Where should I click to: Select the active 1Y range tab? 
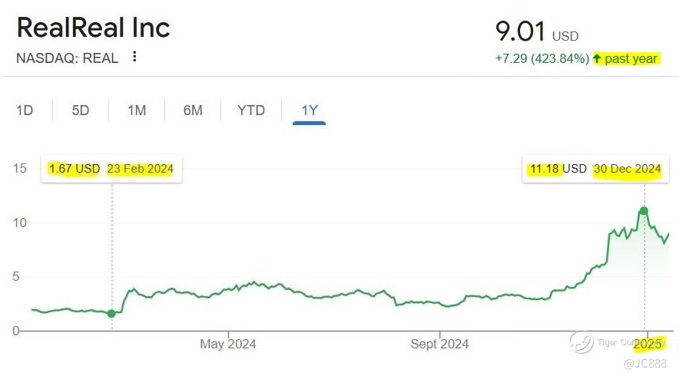310,110
